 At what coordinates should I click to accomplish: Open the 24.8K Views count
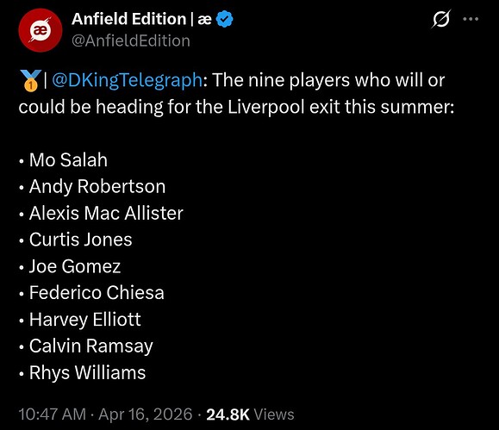pos(250,414)
